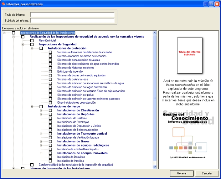
Task: Select 'Instalaciones de Ventilación forzada' row
Action: pyautogui.click(x=78, y=138)
